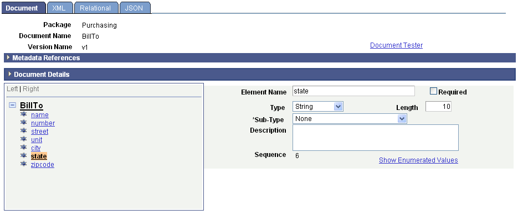Image resolution: width=523 pixels, height=215 pixels.
Task: Expand the Metadata References section
Action: click(x=8, y=57)
